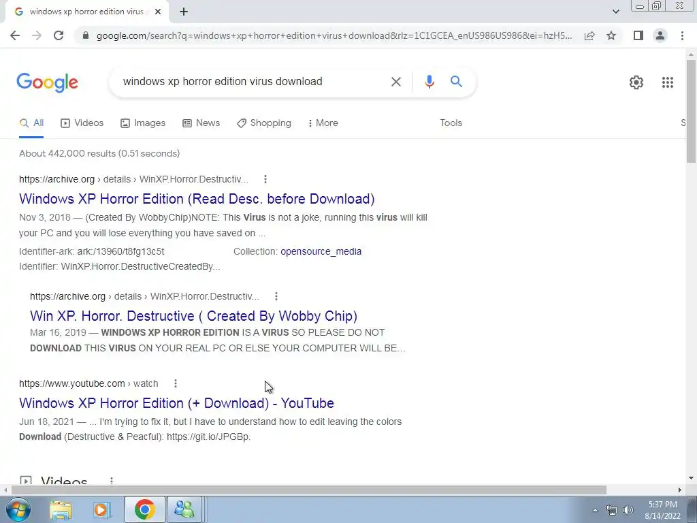Viewport: 697px width, 523px height.
Task: Share this page using the share icon
Action: tap(589, 35)
